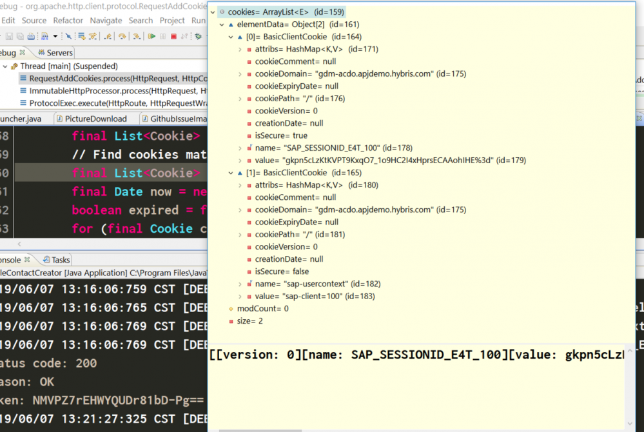Click the Step Return toolbar icon
The height and width of the screenshot is (432, 644).
click(108, 37)
